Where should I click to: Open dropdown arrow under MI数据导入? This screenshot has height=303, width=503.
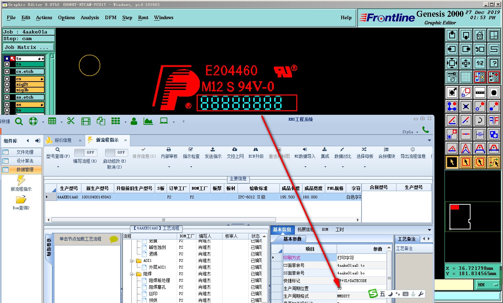point(305,167)
